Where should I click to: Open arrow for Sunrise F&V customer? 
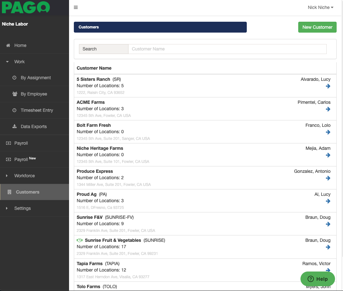pyautogui.click(x=328, y=224)
